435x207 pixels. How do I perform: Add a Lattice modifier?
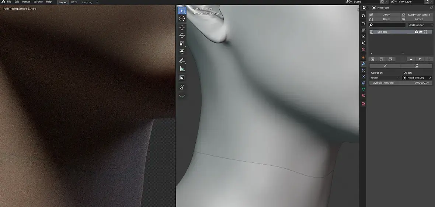(417, 19)
